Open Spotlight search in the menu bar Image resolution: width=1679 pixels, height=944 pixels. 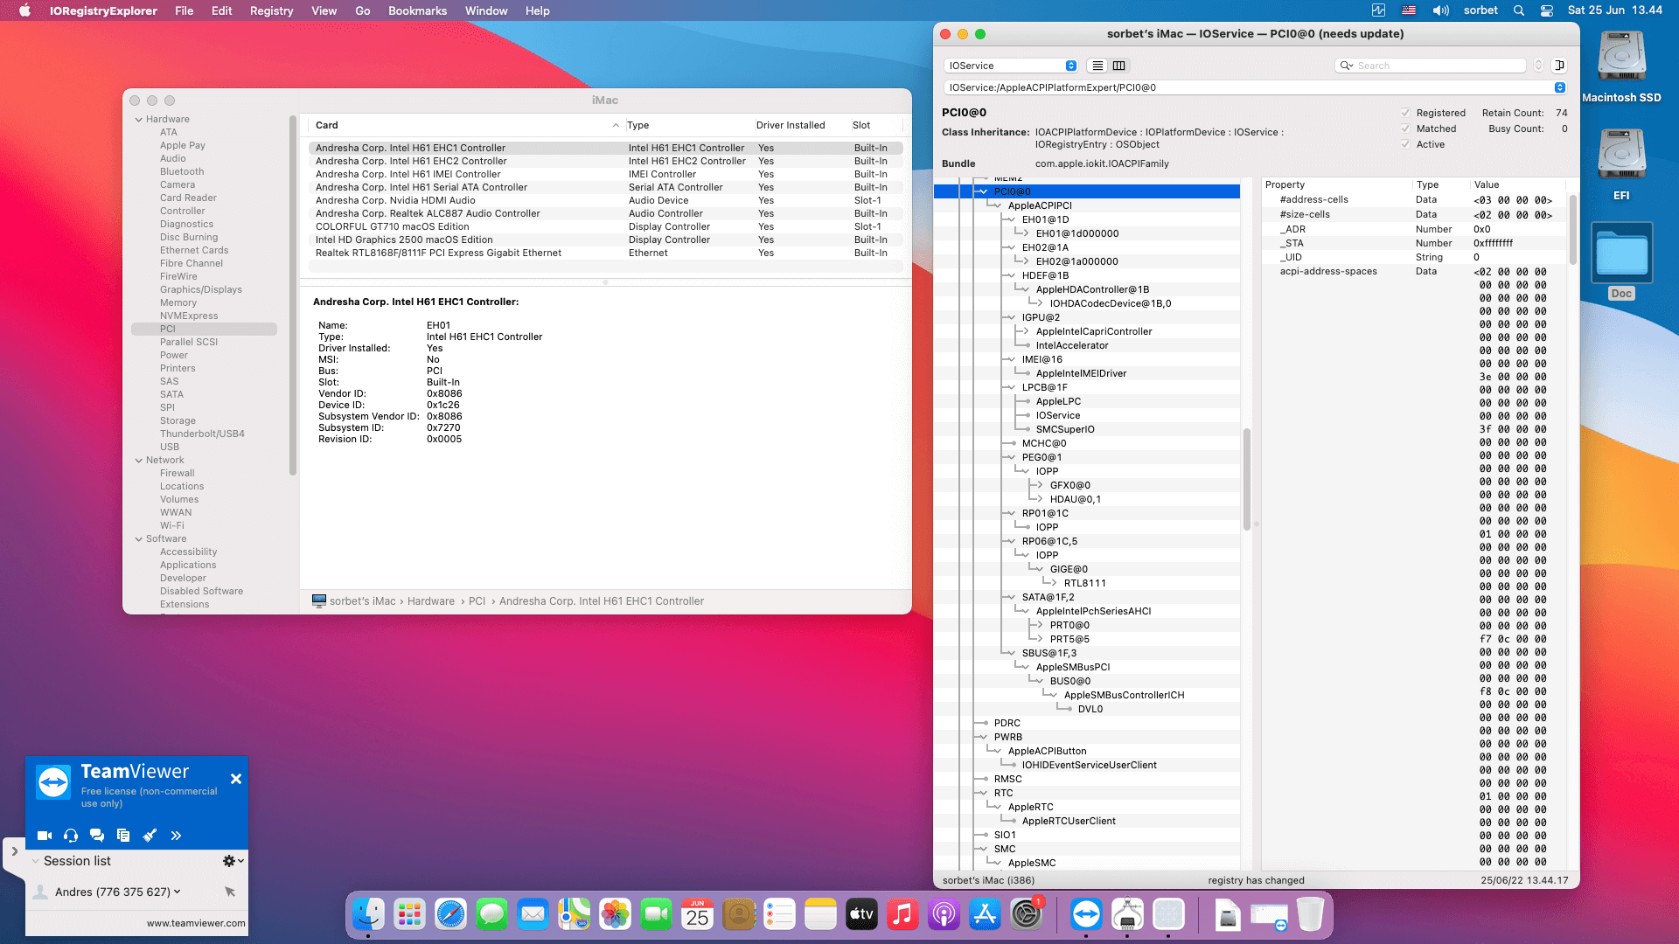click(1519, 10)
